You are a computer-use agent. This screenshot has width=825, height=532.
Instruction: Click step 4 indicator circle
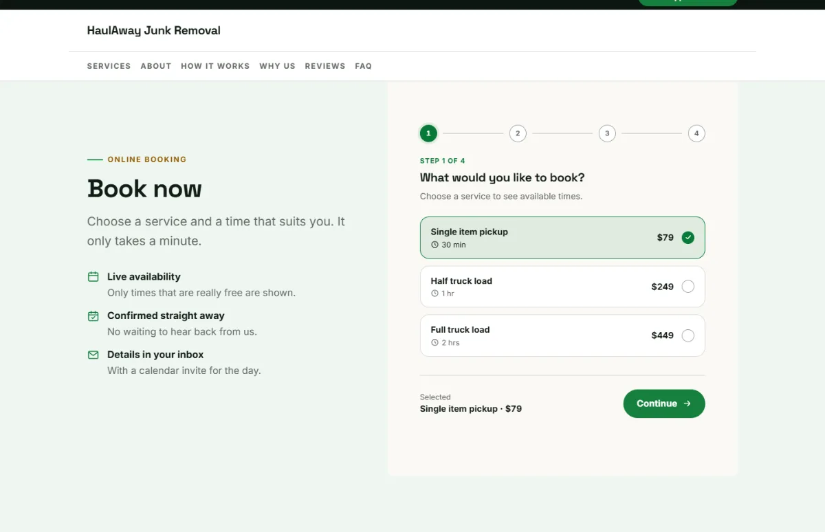(x=696, y=133)
